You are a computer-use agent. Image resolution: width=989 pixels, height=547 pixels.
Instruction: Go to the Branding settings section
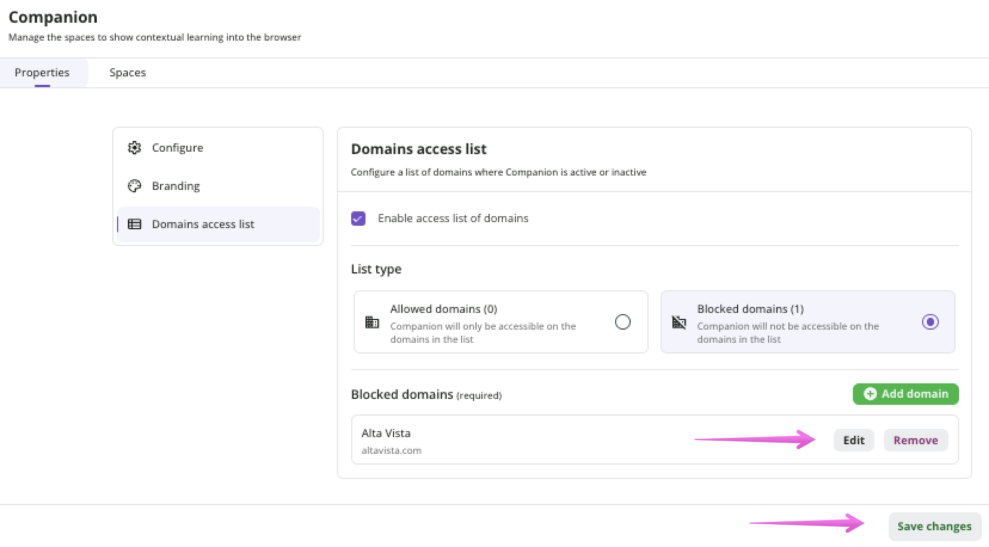pyautogui.click(x=176, y=186)
